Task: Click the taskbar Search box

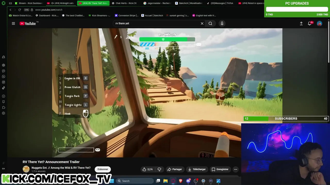Action: tap(134, 181)
